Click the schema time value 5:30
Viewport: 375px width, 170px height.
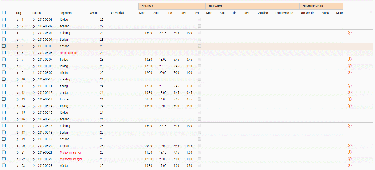tap(176, 106)
